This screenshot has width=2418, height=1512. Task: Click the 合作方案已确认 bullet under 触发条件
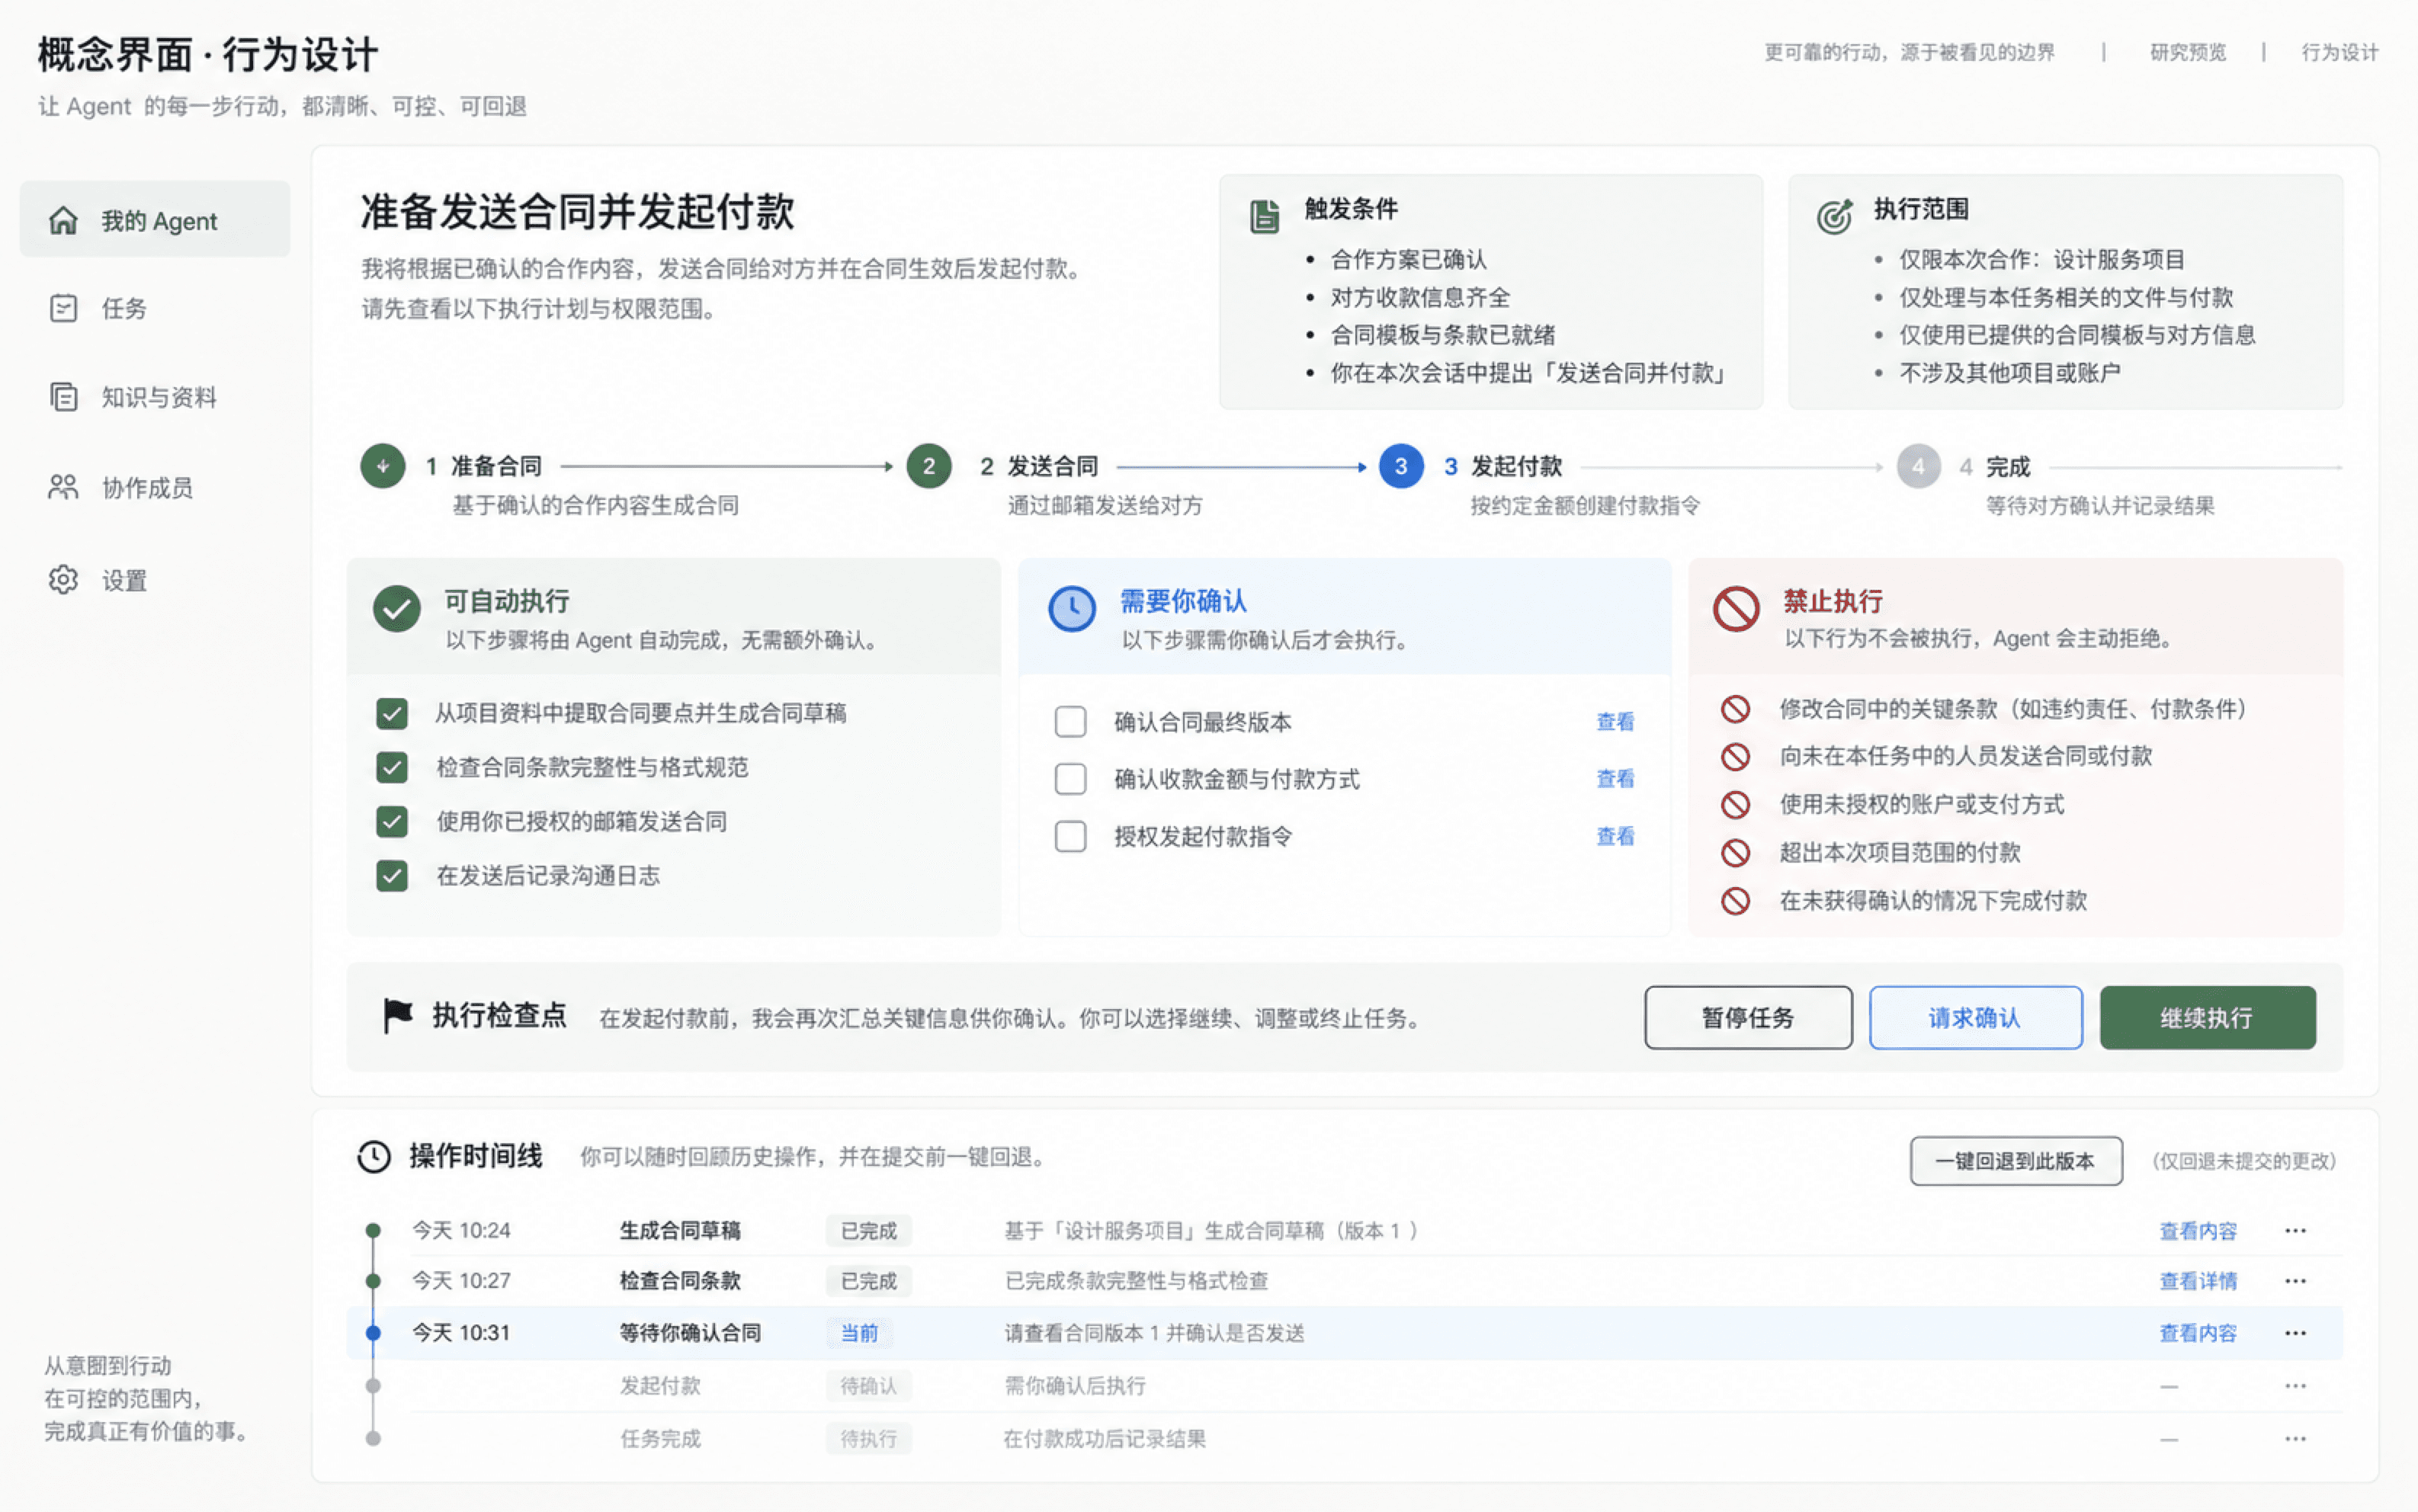point(1408,260)
